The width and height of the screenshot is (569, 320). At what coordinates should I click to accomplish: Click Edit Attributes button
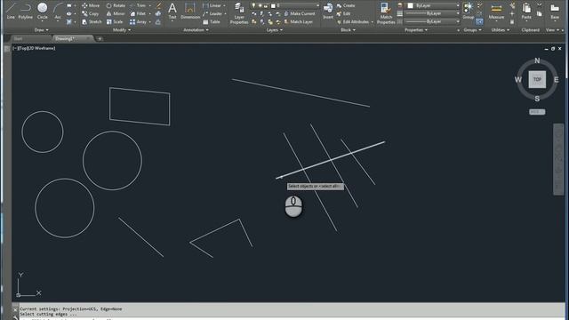(353, 21)
